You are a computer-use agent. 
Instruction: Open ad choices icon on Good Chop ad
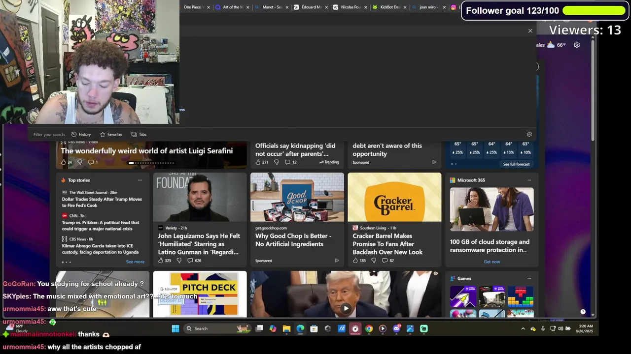337,261
